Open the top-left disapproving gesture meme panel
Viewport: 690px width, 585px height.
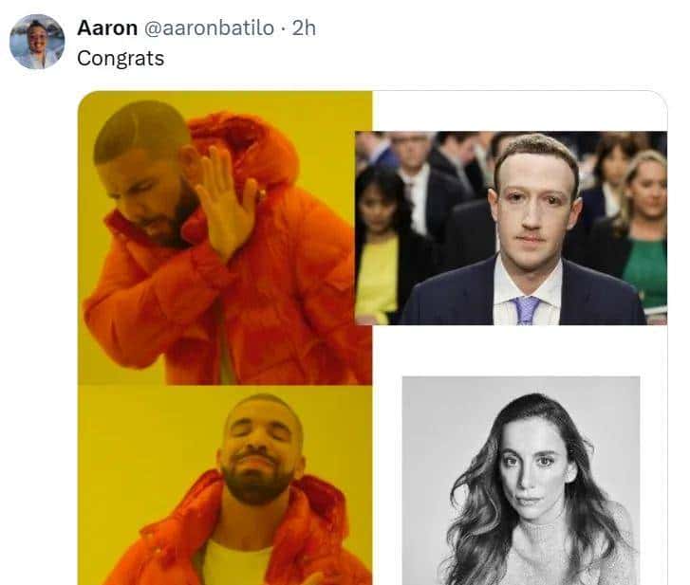tap(225, 237)
